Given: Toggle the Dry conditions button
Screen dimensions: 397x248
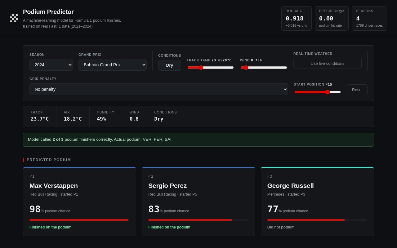Looking at the screenshot, I should [170, 65].
